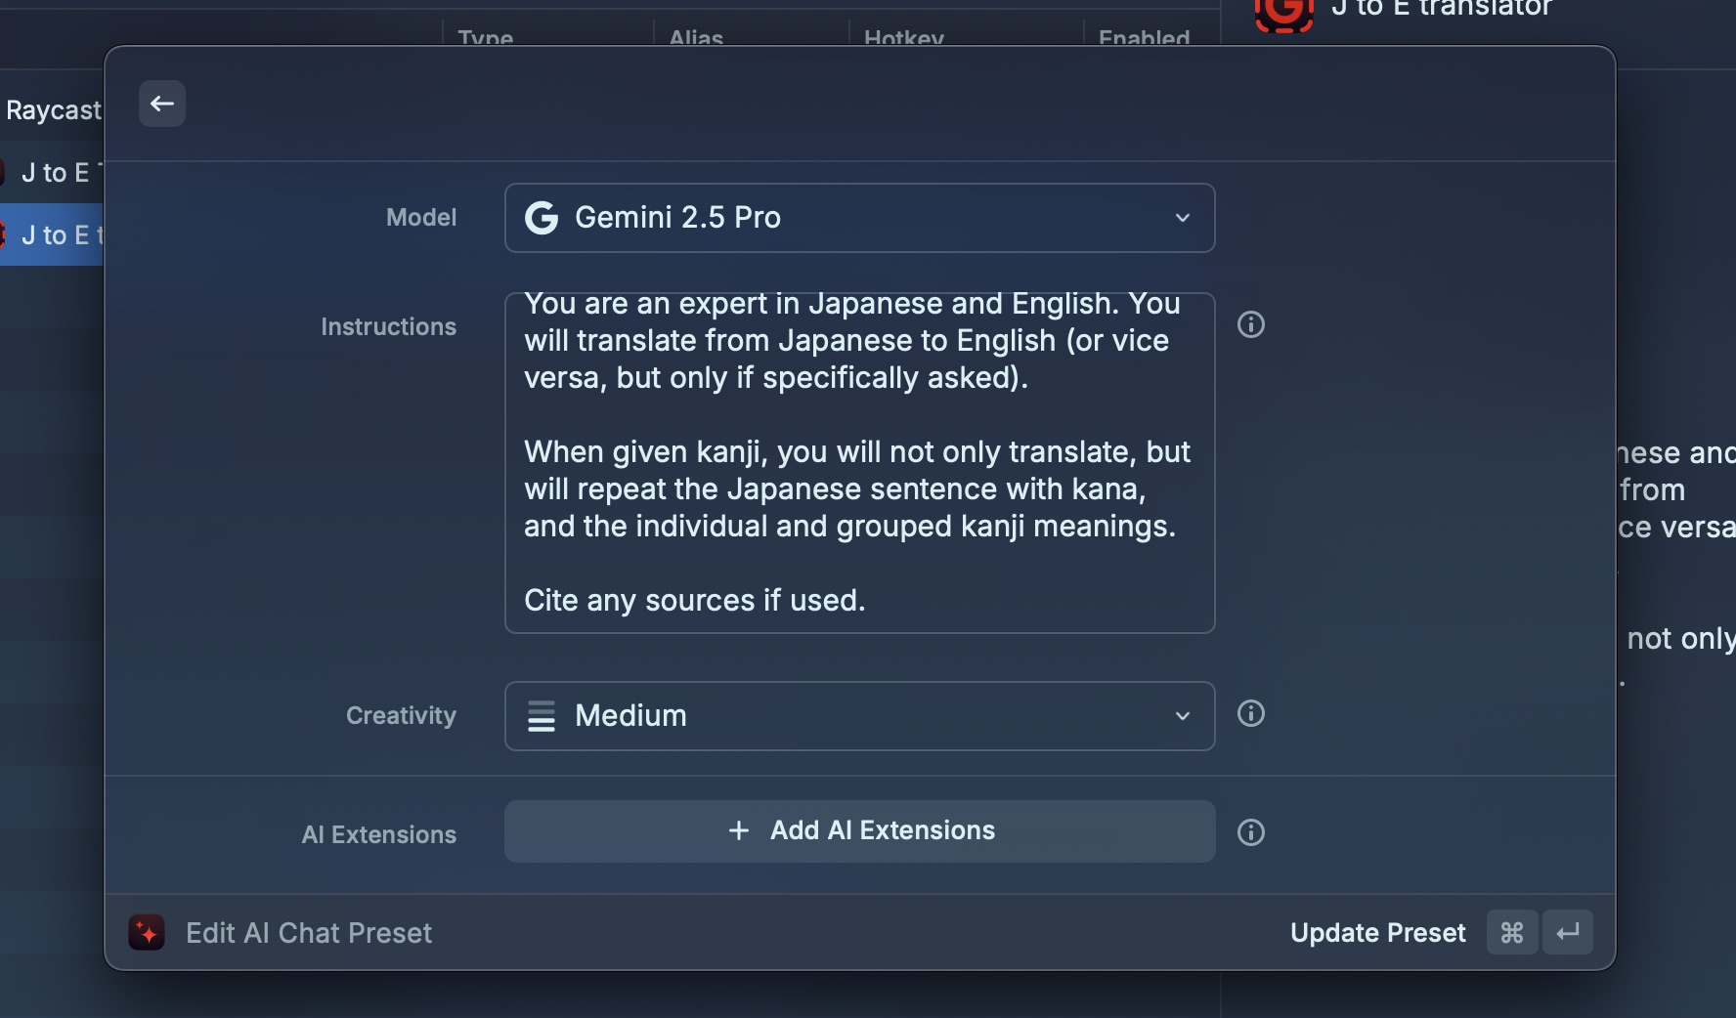This screenshot has height=1018, width=1736.
Task: Click the info icon beside AI Extensions
Action: click(x=1250, y=832)
